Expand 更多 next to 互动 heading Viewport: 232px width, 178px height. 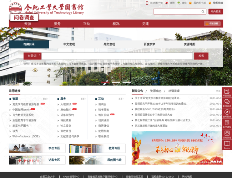click(x=121, y=99)
